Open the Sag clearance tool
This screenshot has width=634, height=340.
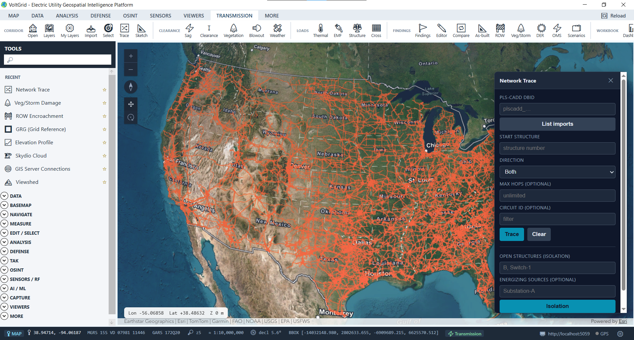pyautogui.click(x=188, y=31)
